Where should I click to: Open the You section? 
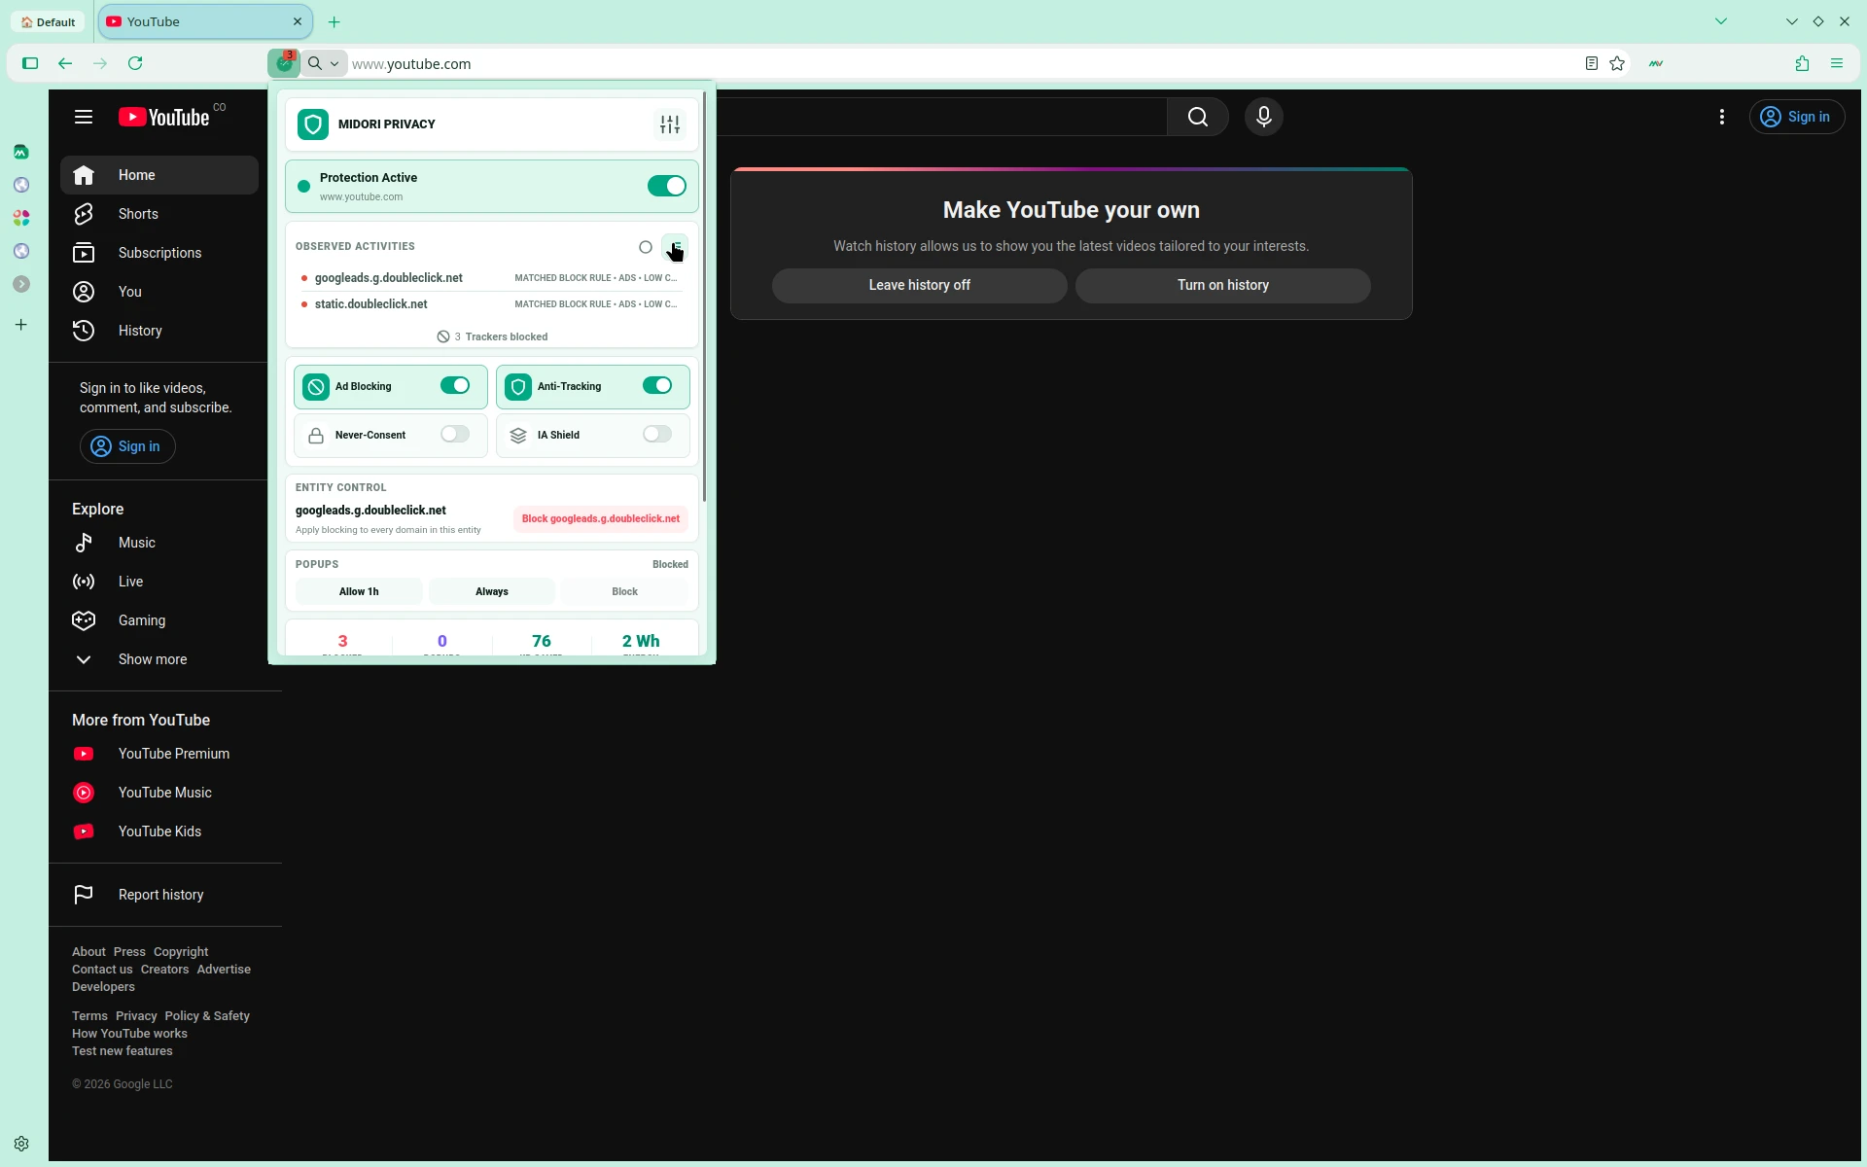point(159,292)
